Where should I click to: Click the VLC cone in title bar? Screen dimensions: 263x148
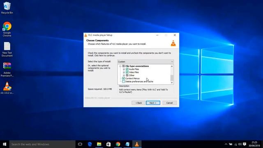pyautogui.click(x=86, y=35)
